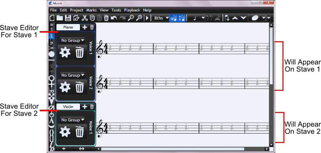Image resolution: width=321 pixels, height=153 pixels.
Task: Toggle the highlighted note-arrows button in toolbar
Action: point(182,18)
